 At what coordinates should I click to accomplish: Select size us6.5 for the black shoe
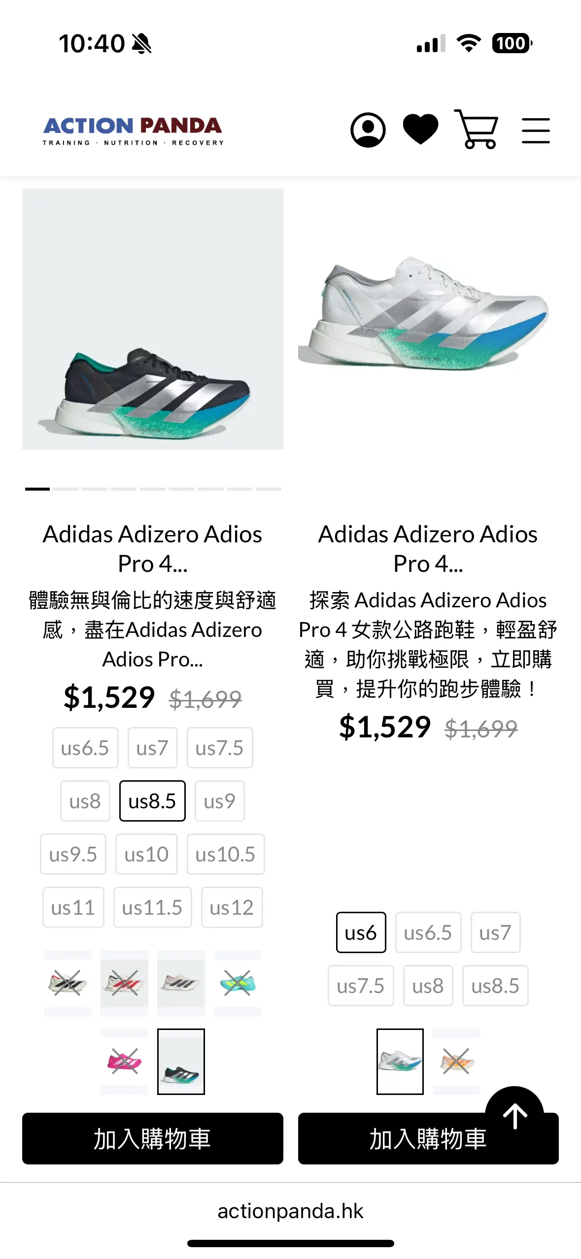click(85, 748)
